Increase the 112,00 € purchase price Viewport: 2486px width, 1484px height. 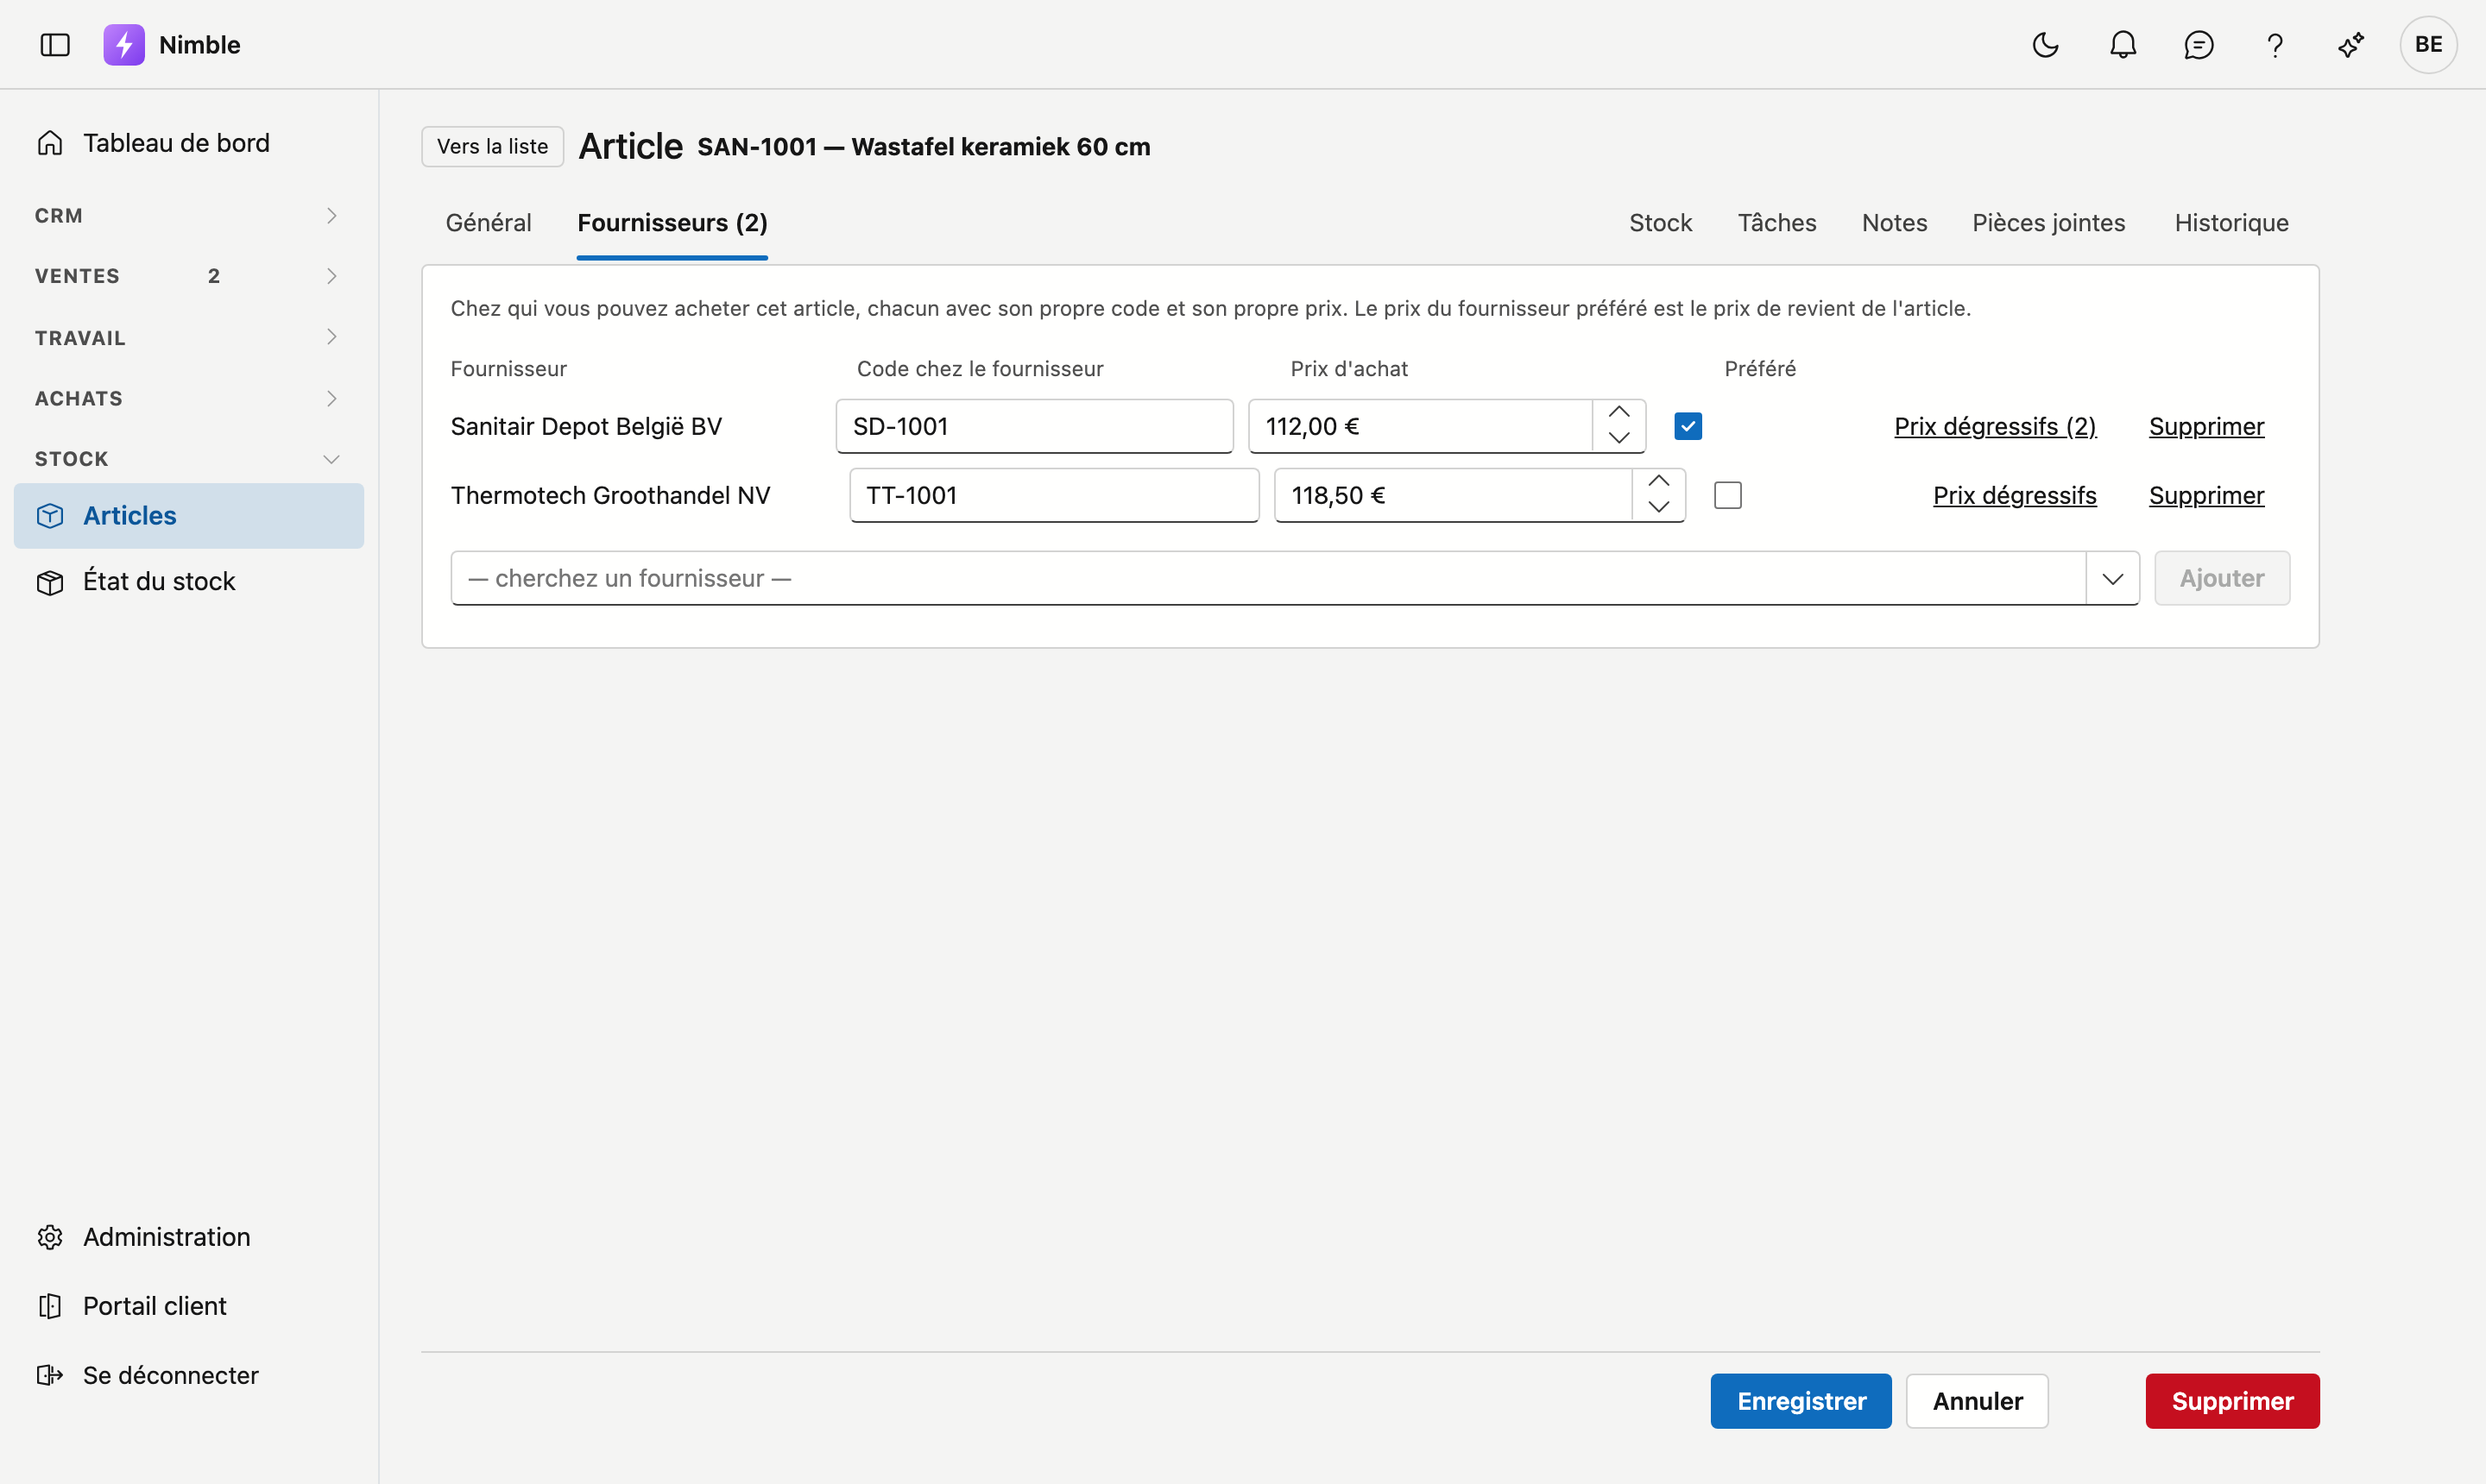pyautogui.click(x=1618, y=413)
